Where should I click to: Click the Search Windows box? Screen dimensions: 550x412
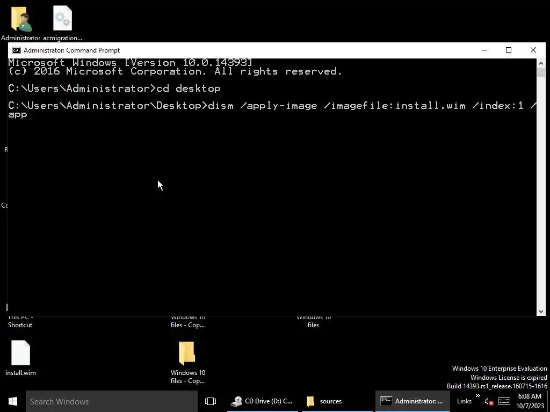click(x=112, y=401)
